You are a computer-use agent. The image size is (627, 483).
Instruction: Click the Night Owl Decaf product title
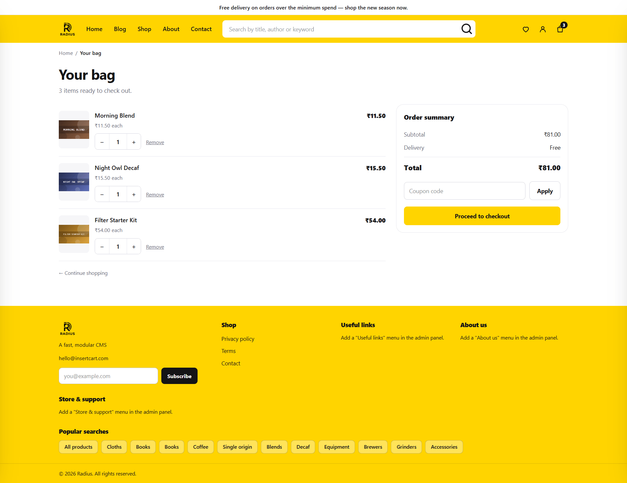(x=117, y=168)
